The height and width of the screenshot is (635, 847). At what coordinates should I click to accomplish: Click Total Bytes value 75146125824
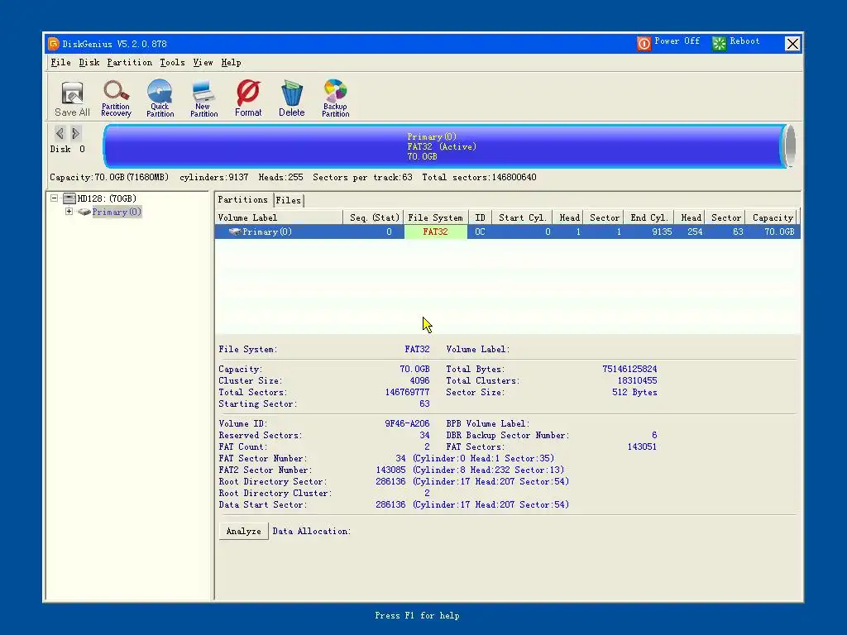[629, 370]
